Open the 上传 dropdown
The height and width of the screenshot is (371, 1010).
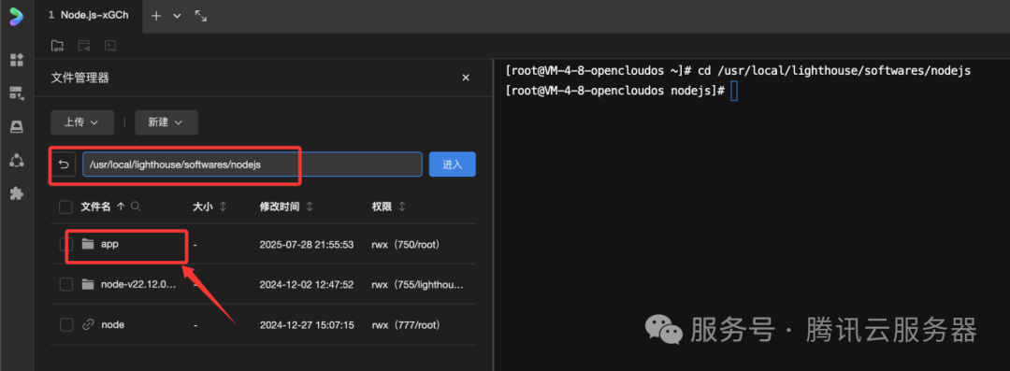click(x=82, y=122)
